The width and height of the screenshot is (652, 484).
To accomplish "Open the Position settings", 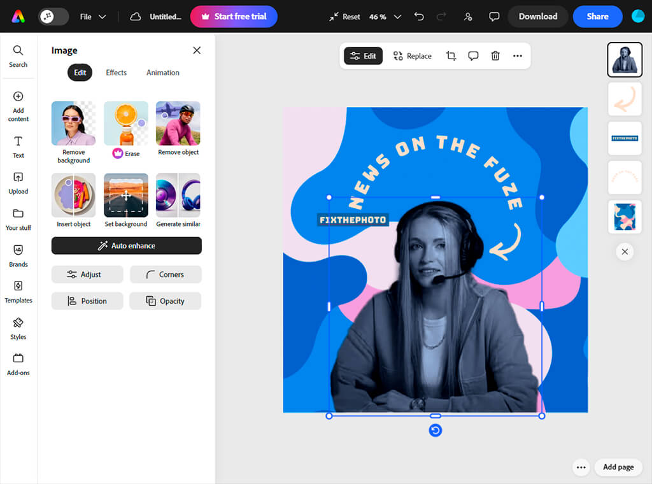I will click(87, 301).
